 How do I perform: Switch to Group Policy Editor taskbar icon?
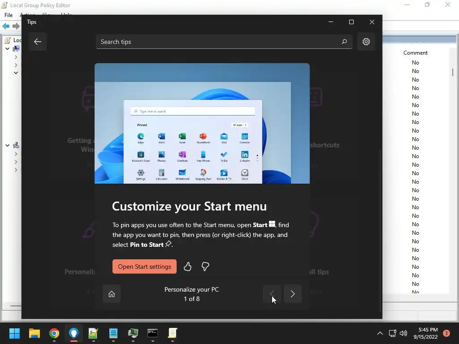[173, 333]
